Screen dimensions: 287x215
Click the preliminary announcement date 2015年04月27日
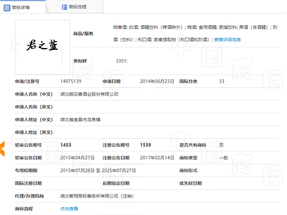tap(77, 158)
